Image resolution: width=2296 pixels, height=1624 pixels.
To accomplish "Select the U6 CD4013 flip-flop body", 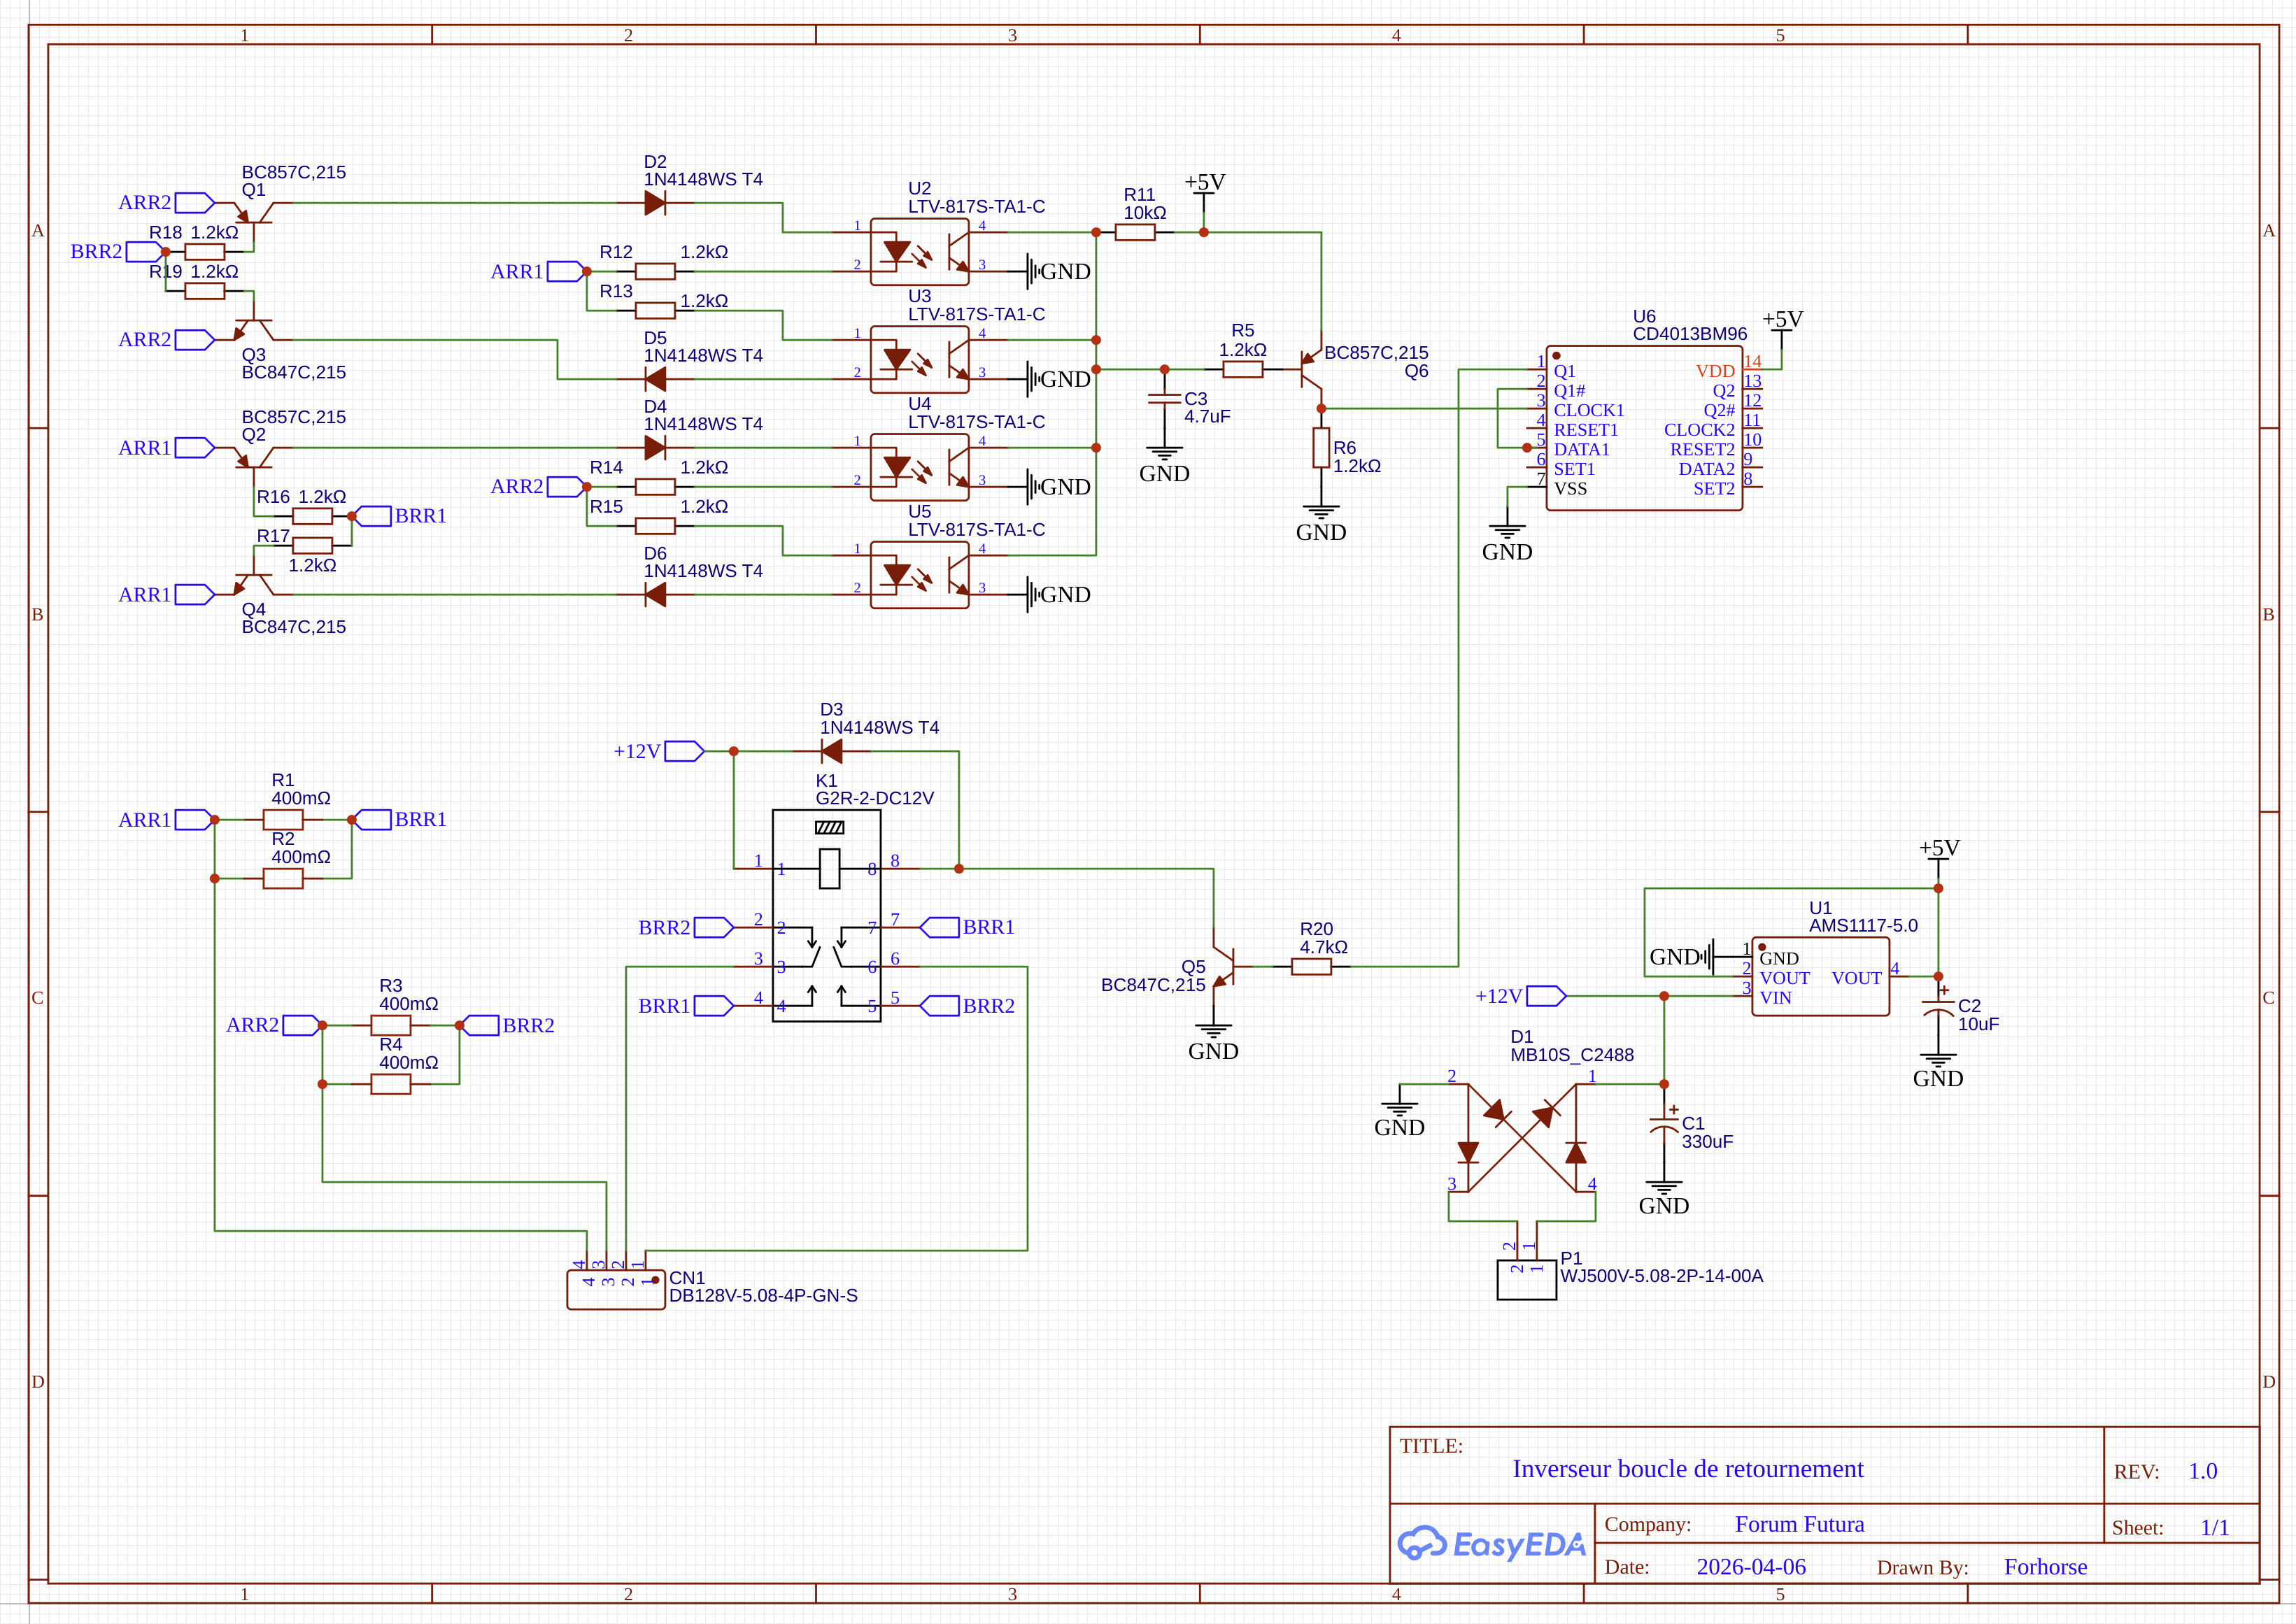I will pyautogui.click(x=1644, y=428).
